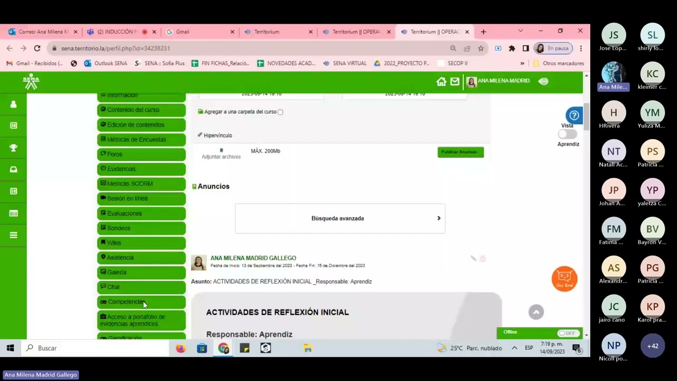Switch to the first Territorium tab

click(277, 32)
